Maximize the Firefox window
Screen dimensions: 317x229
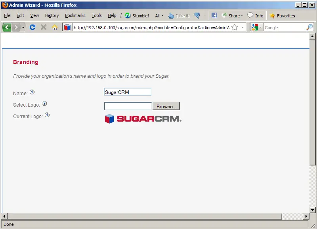point(305,5)
